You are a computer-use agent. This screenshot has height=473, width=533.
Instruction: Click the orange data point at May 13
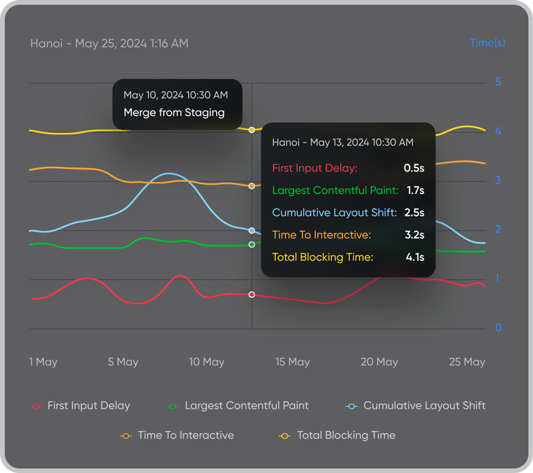[252, 186]
